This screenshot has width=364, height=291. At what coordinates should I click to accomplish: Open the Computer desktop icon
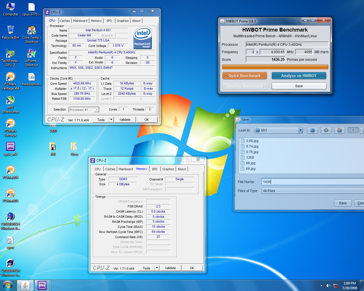click(11, 9)
